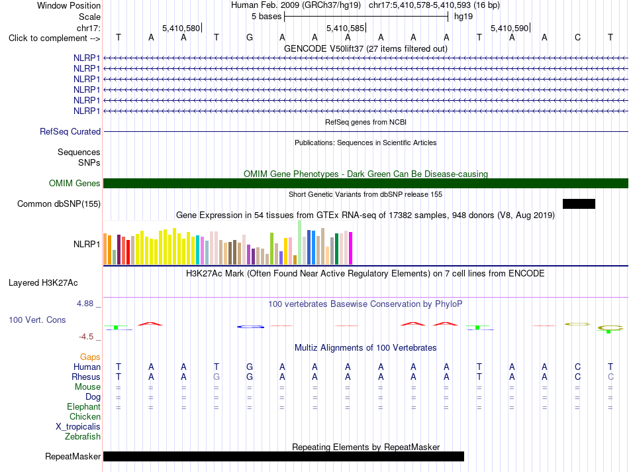This screenshot has width=629, height=472.
Task: Select the Rhesus species label
Action: pyautogui.click(x=86, y=377)
